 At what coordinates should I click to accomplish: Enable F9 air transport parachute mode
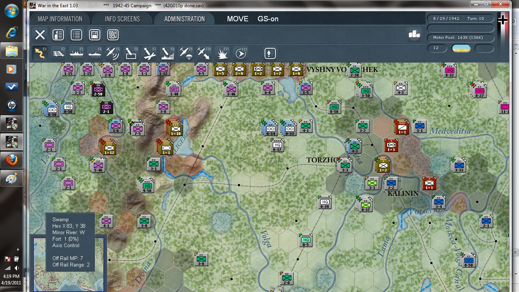click(x=186, y=53)
